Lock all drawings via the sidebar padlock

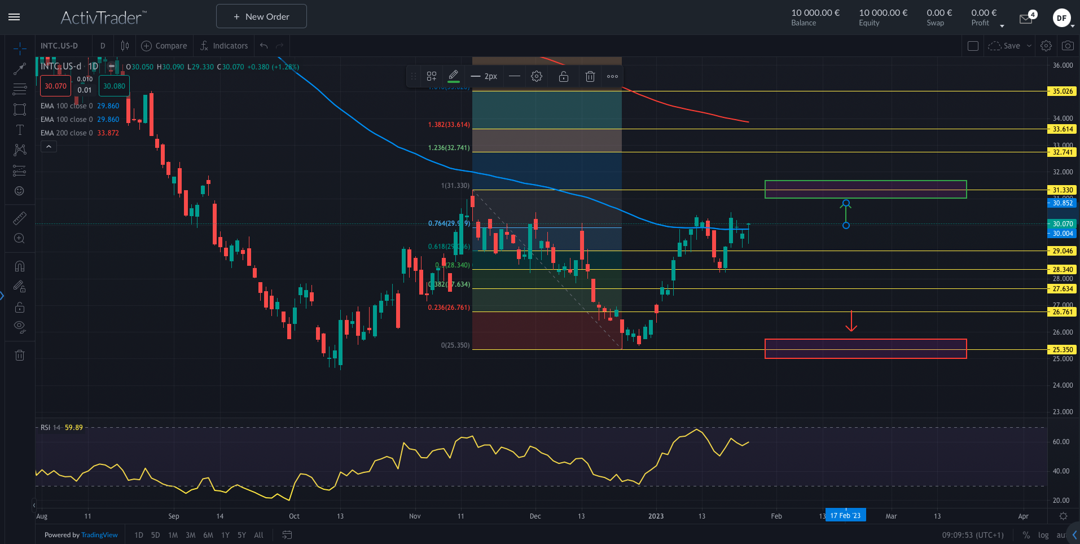(x=19, y=307)
